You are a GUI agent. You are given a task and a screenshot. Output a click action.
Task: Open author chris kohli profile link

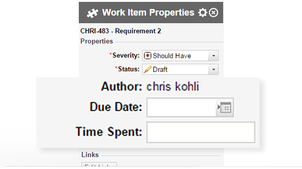tap(173, 86)
